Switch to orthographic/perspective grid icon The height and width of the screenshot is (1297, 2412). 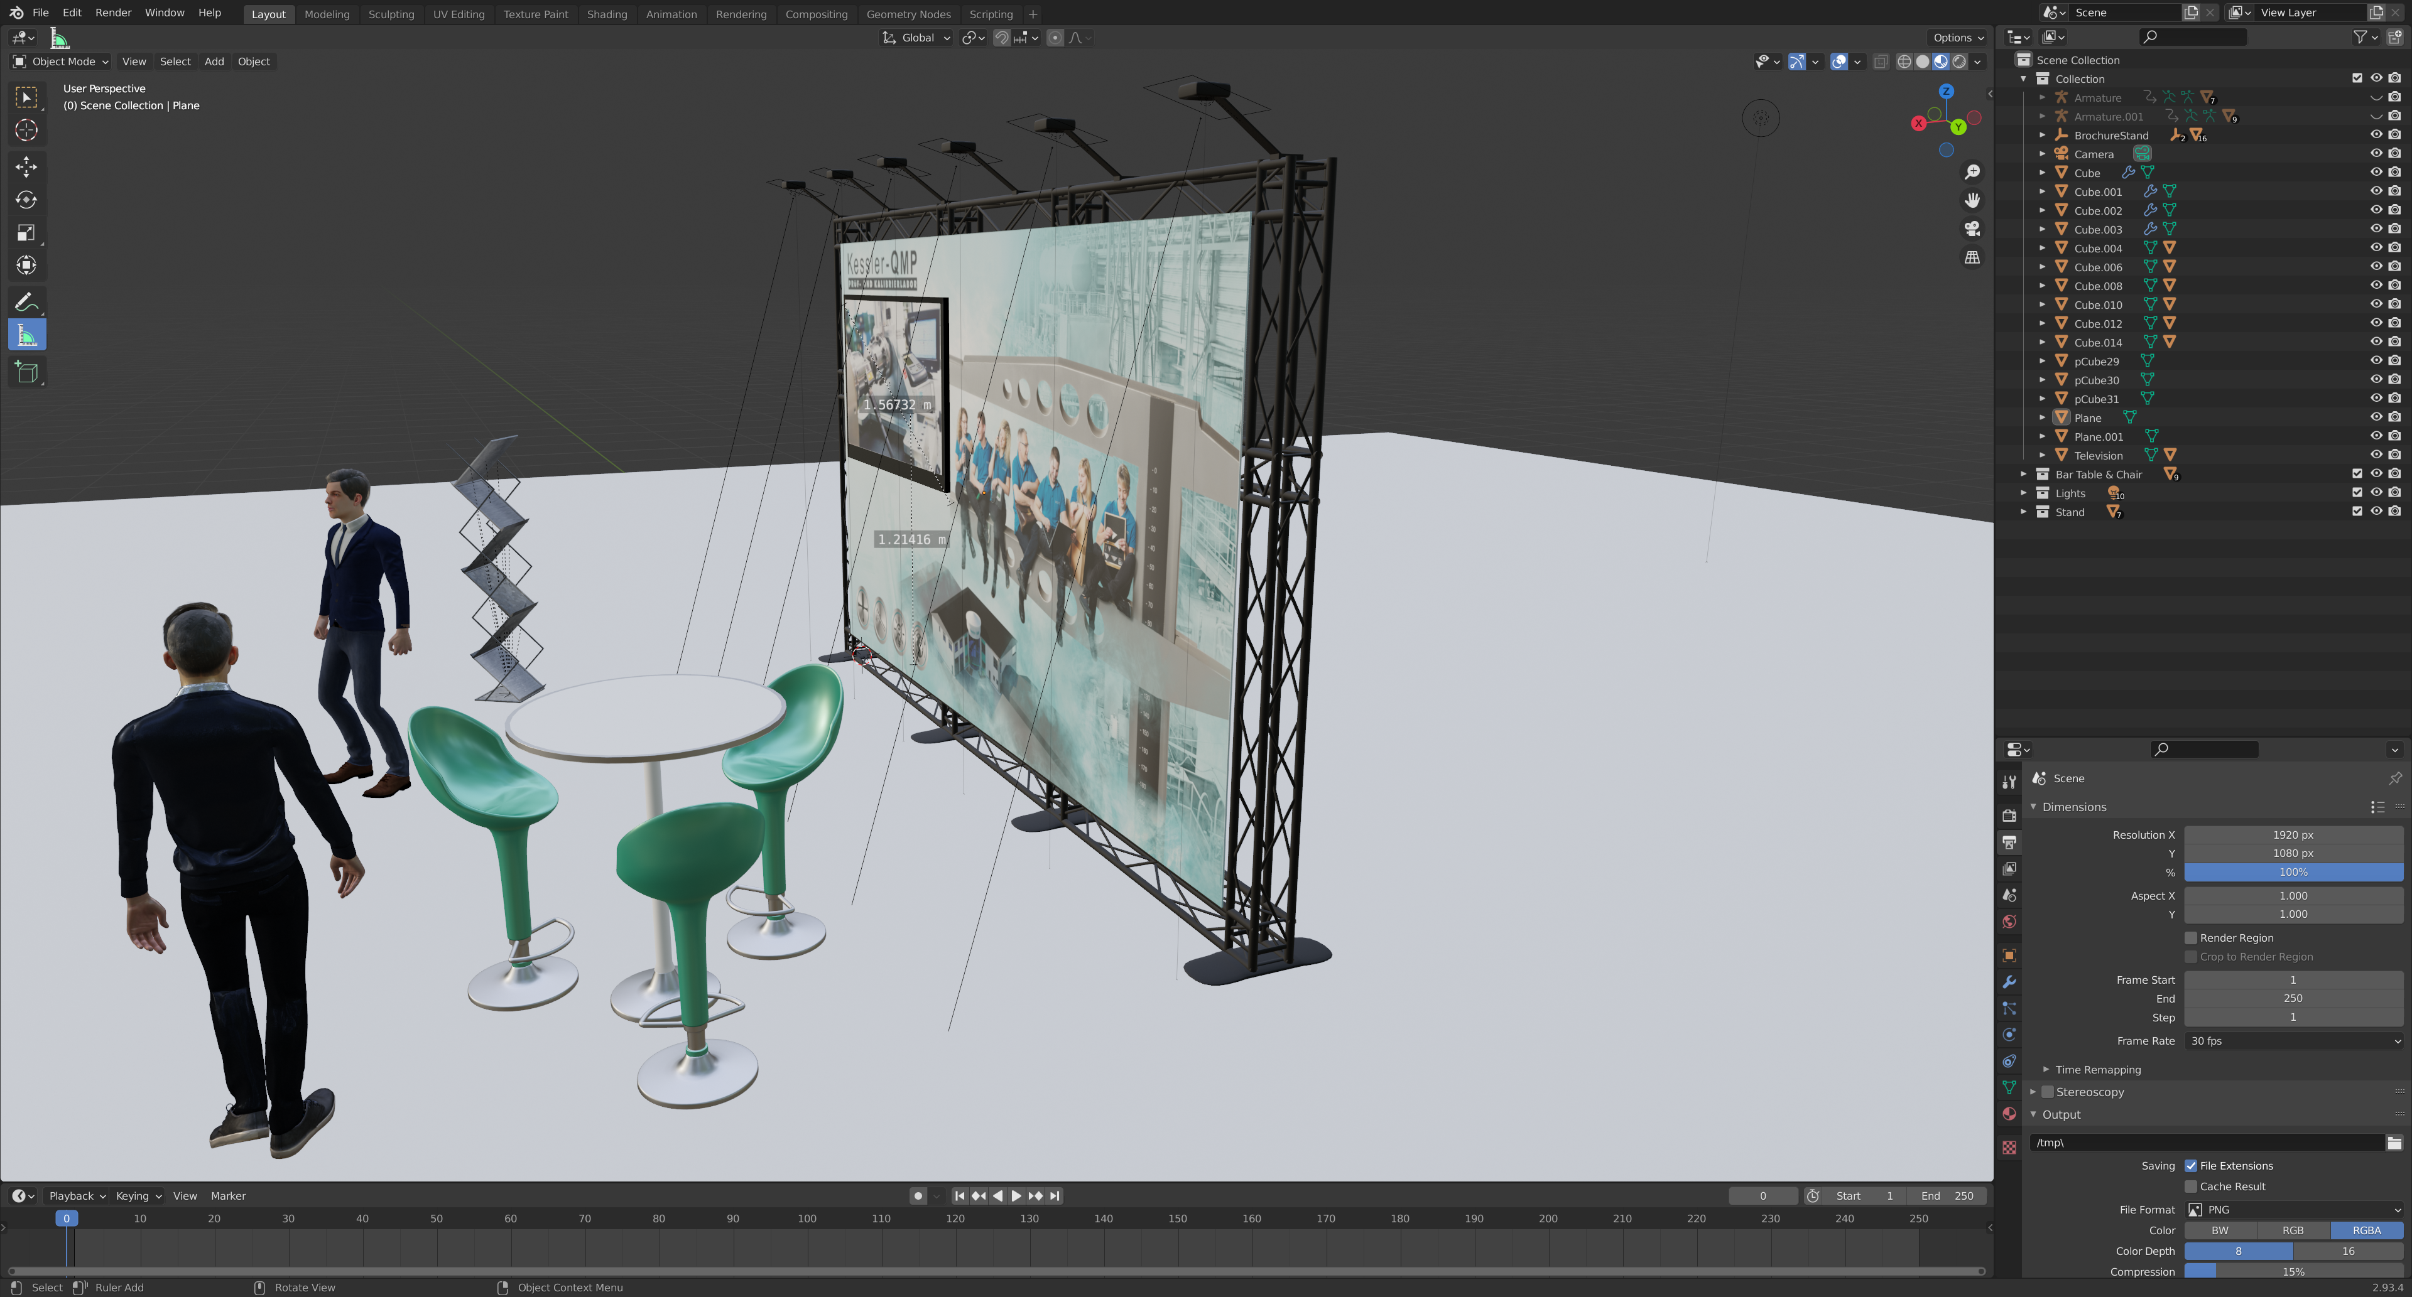(1972, 257)
